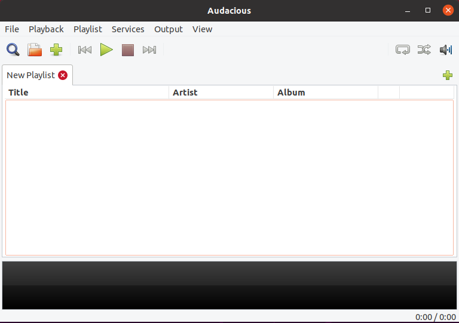This screenshot has height=323, width=459.
Task: Click the dark info bar area at the bottom
Action: (229, 285)
